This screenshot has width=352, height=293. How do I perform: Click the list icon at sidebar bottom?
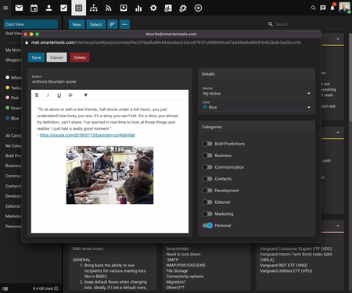[x=5, y=288]
